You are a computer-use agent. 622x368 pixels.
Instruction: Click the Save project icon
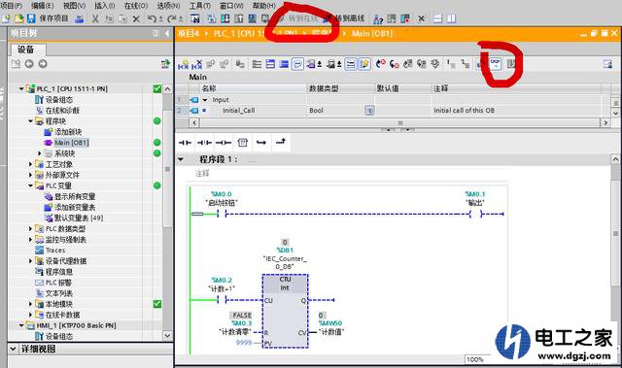click(31, 18)
